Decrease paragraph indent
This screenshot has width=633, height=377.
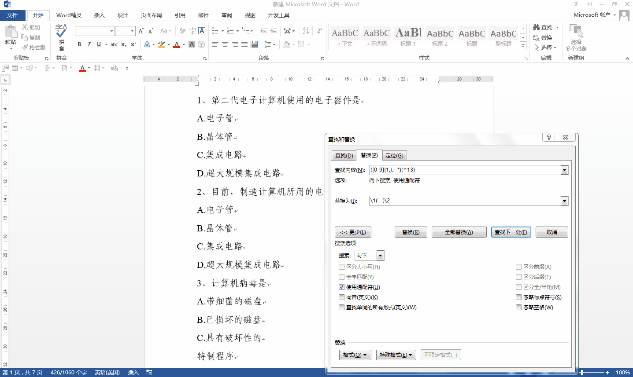(263, 31)
